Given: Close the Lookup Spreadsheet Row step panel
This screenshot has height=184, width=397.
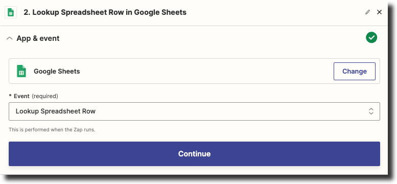Looking at the screenshot, I should point(379,12).
